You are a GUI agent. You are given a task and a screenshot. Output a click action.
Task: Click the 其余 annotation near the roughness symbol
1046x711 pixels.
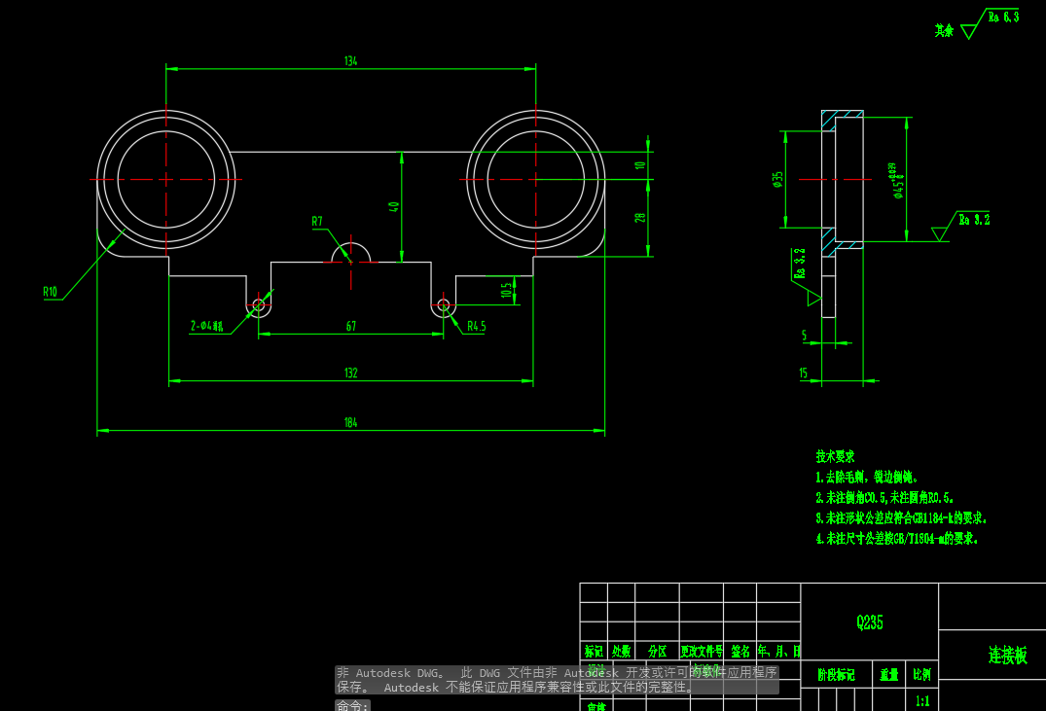click(945, 30)
